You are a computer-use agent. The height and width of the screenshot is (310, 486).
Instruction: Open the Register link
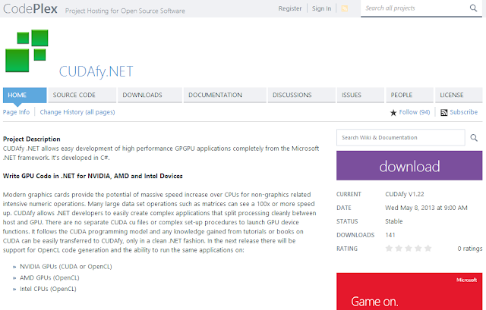pos(290,8)
